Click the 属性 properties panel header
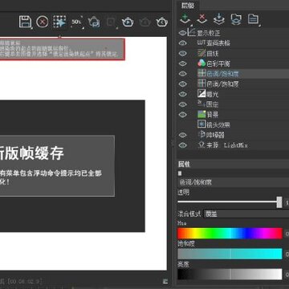This screenshot has width=289, height=289. 233,164
